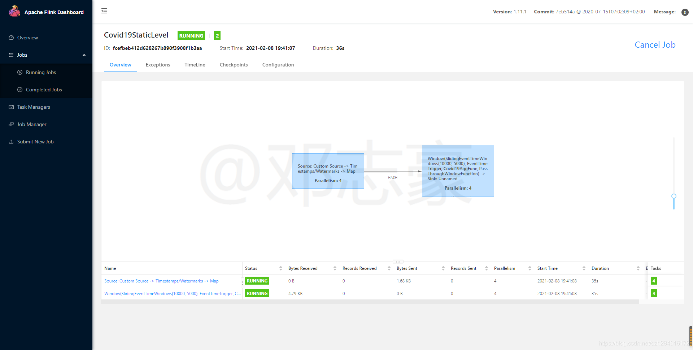Viewport: 693px width, 350px height.
Task: Click the panel resize handle with dots
Action: tap(398, 262)
